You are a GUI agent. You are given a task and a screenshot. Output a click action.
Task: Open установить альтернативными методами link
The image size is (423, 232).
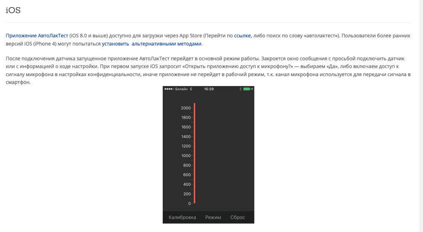(x=152, y=44)
